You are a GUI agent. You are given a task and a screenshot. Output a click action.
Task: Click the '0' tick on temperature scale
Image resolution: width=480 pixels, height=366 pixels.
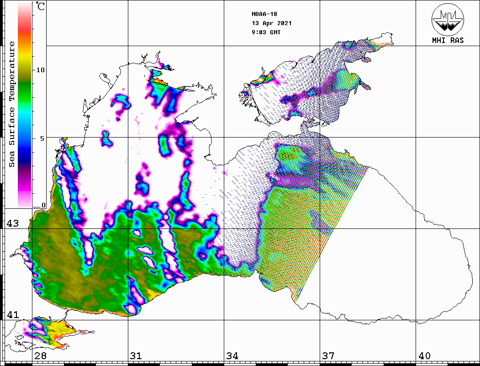click(43, 205)
